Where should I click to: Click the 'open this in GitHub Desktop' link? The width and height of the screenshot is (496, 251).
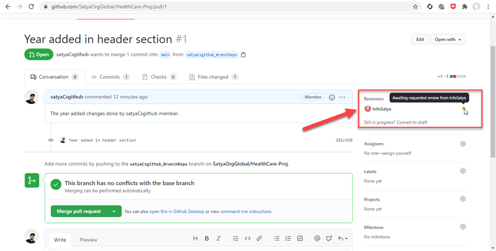(176, 211)
